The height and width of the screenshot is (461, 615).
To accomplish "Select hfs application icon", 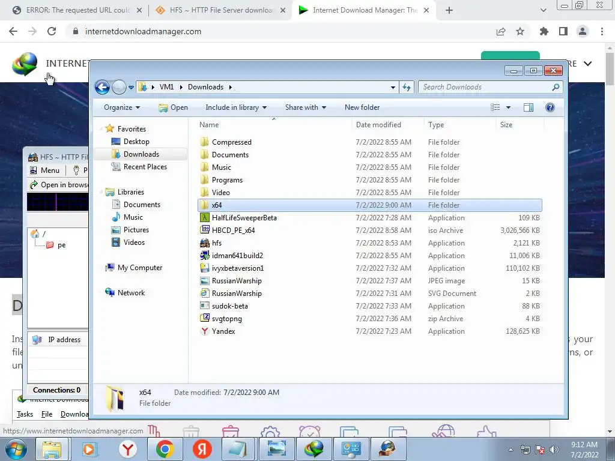I will 204,243.
